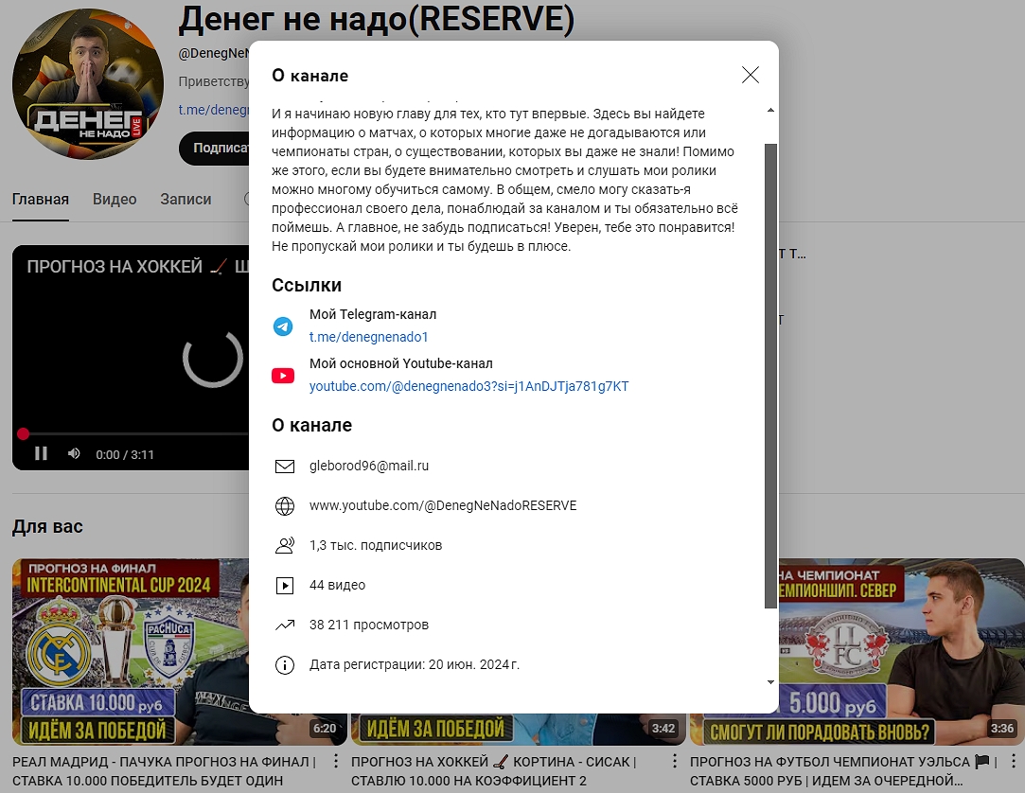Switch to the Видео tab
This screenshot has width=1025, height=793.
[115, 199]
